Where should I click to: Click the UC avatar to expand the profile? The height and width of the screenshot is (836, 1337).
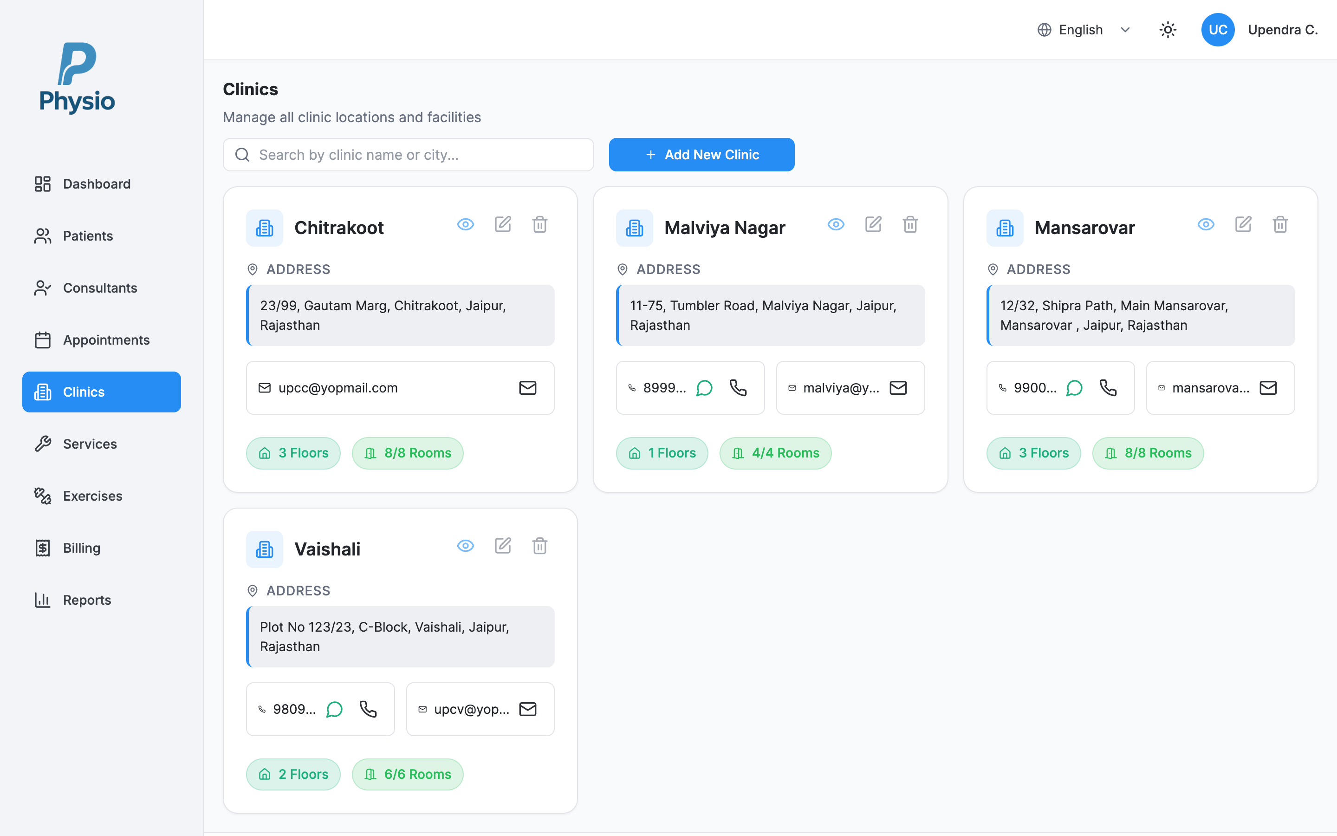[1218, 30]
